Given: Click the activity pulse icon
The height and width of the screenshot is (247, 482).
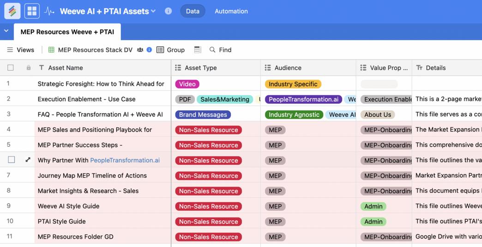Looking at the screenshot, I should (x=49, y=11).
